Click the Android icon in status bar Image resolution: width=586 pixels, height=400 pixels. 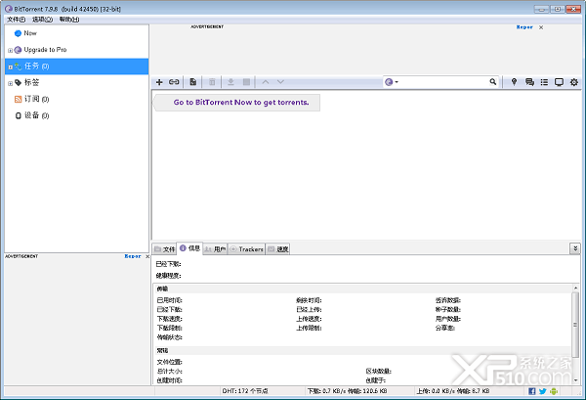pyautogui.click(x=554, y=391)
